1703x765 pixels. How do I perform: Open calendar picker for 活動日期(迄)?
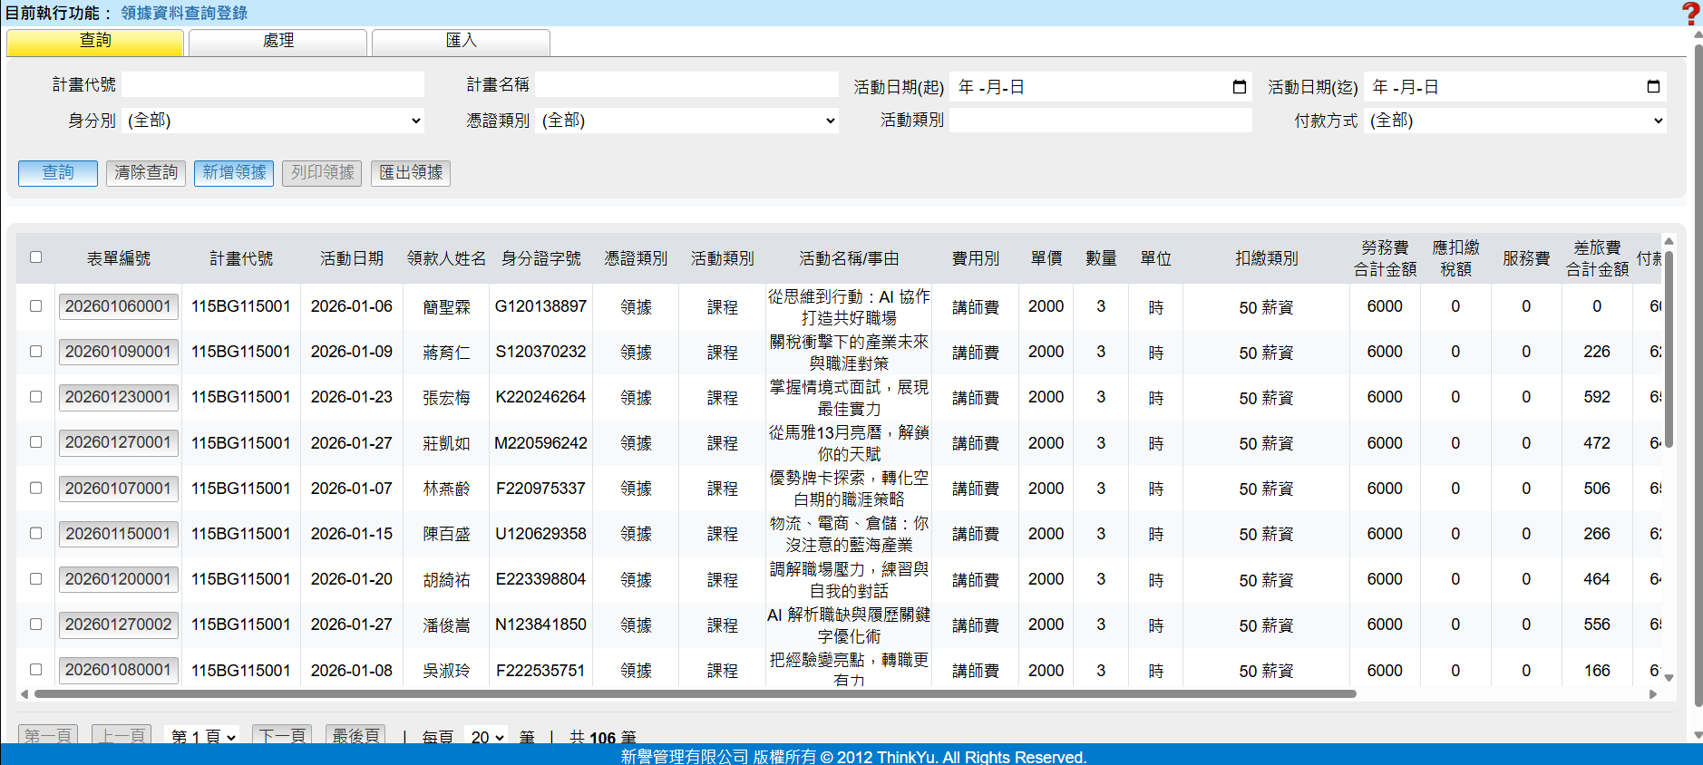[1653, 87]
